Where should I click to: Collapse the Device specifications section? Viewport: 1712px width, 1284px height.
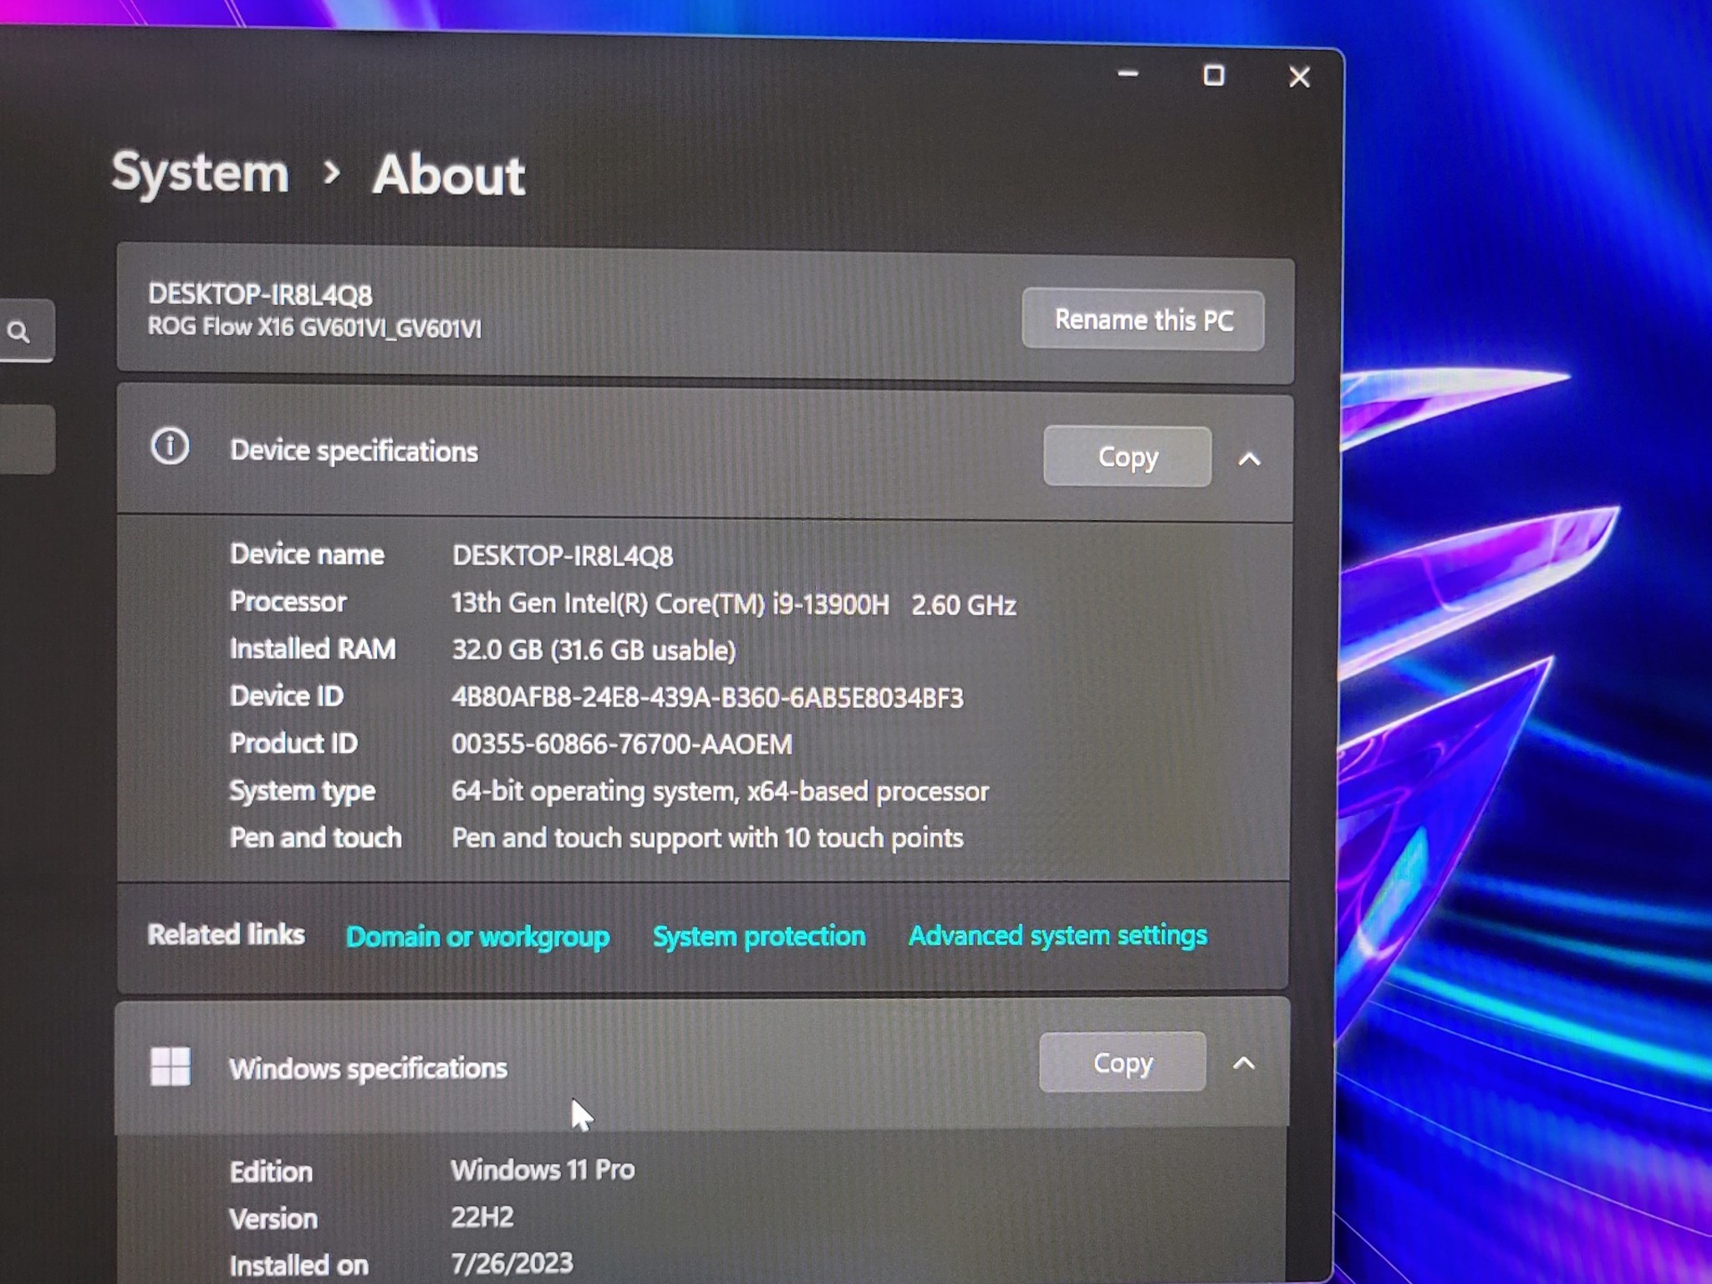(x=1249, y=458)
